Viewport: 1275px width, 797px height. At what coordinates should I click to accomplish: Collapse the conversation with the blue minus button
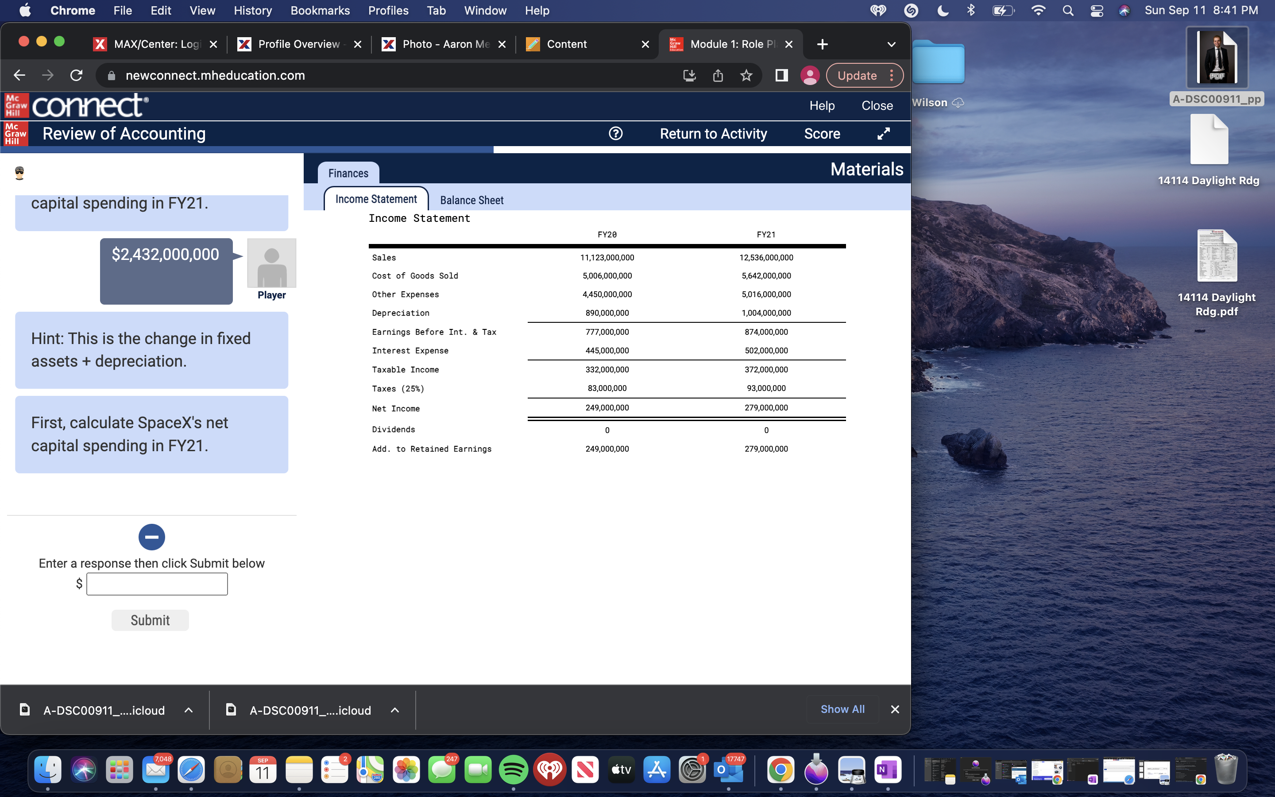coord(151,537)
